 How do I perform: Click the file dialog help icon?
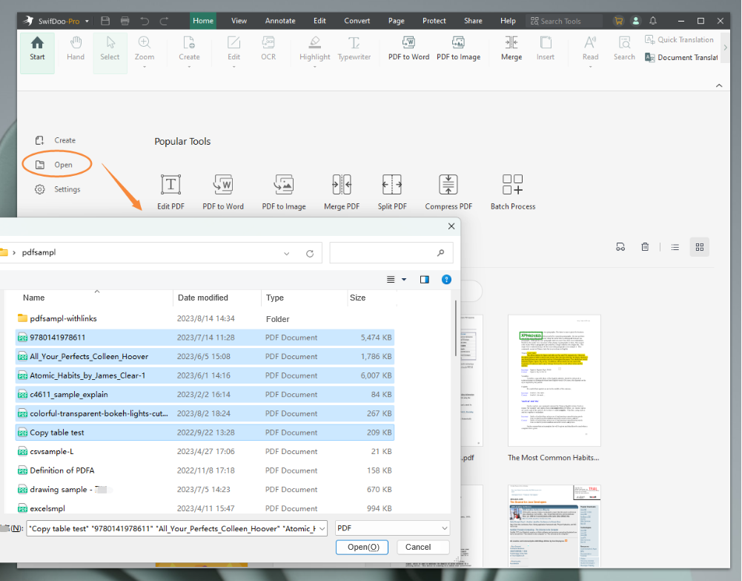[446, 280]
